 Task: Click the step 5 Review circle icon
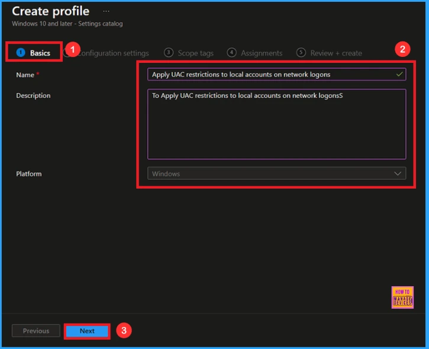(x=301, y=52)
